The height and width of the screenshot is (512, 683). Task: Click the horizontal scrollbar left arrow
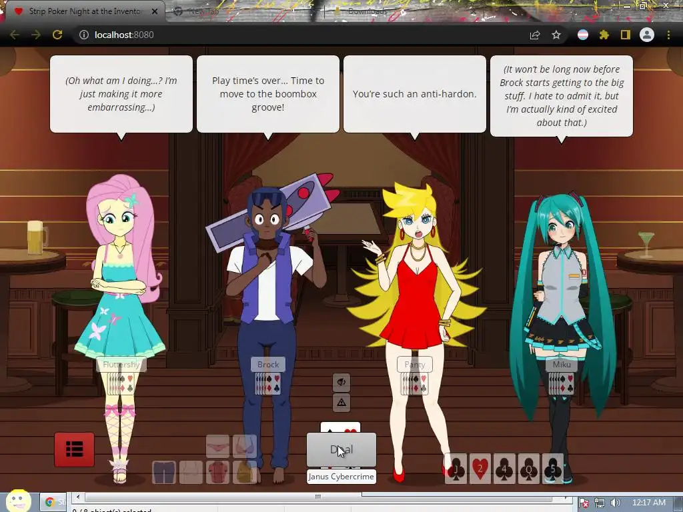point(78,496)
